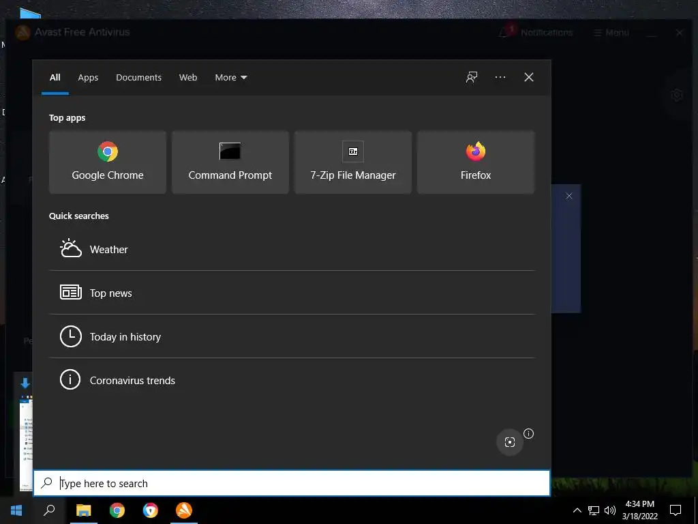
Task: Open the Avast Menu
Action: (611, 33)
